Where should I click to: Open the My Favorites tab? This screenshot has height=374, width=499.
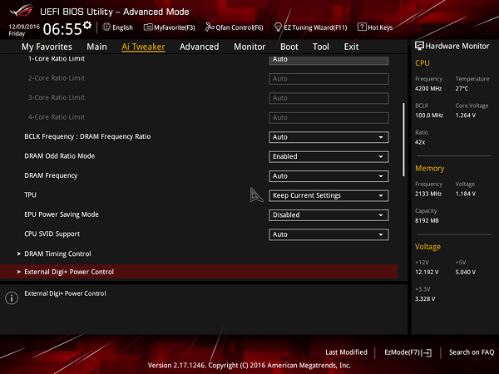coord(47,47)
